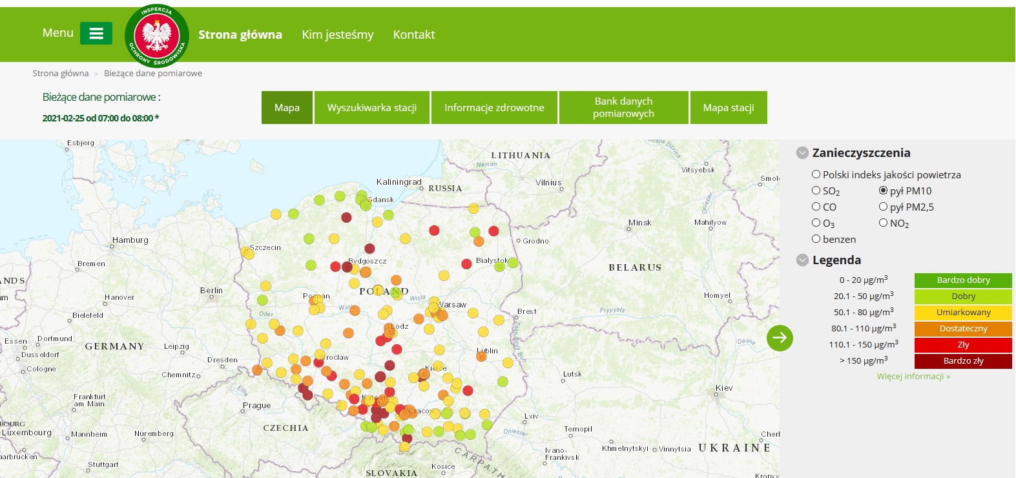
Task: Click the Berlin label on the map
Action: (x=211, y=291)
